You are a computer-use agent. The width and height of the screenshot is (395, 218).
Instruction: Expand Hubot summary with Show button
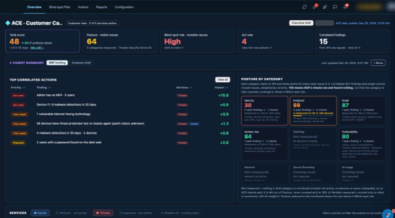[378, 63]
